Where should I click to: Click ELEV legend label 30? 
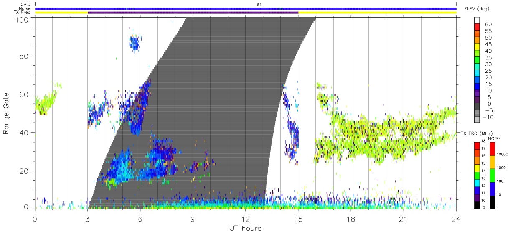pyautogui.click(x=488, y=64)
